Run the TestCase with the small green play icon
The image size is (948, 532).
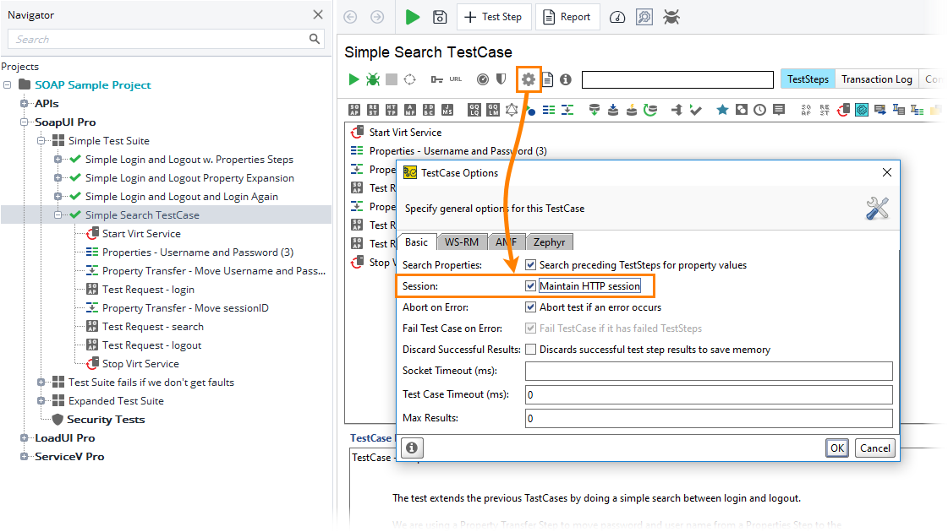pos(353,79)
